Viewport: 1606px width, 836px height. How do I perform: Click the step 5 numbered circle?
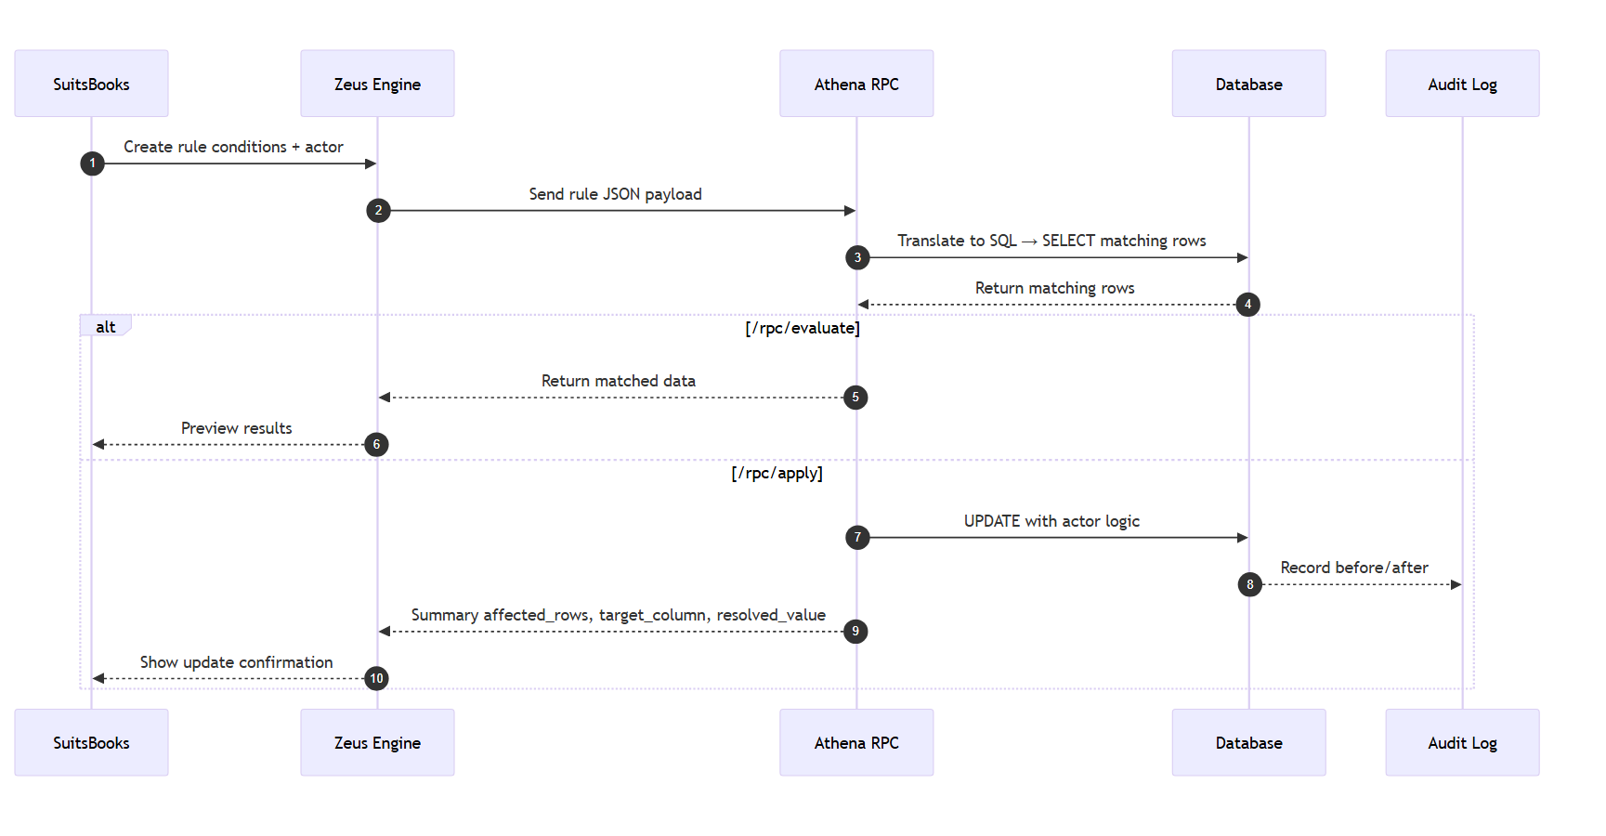click(855, 398)
